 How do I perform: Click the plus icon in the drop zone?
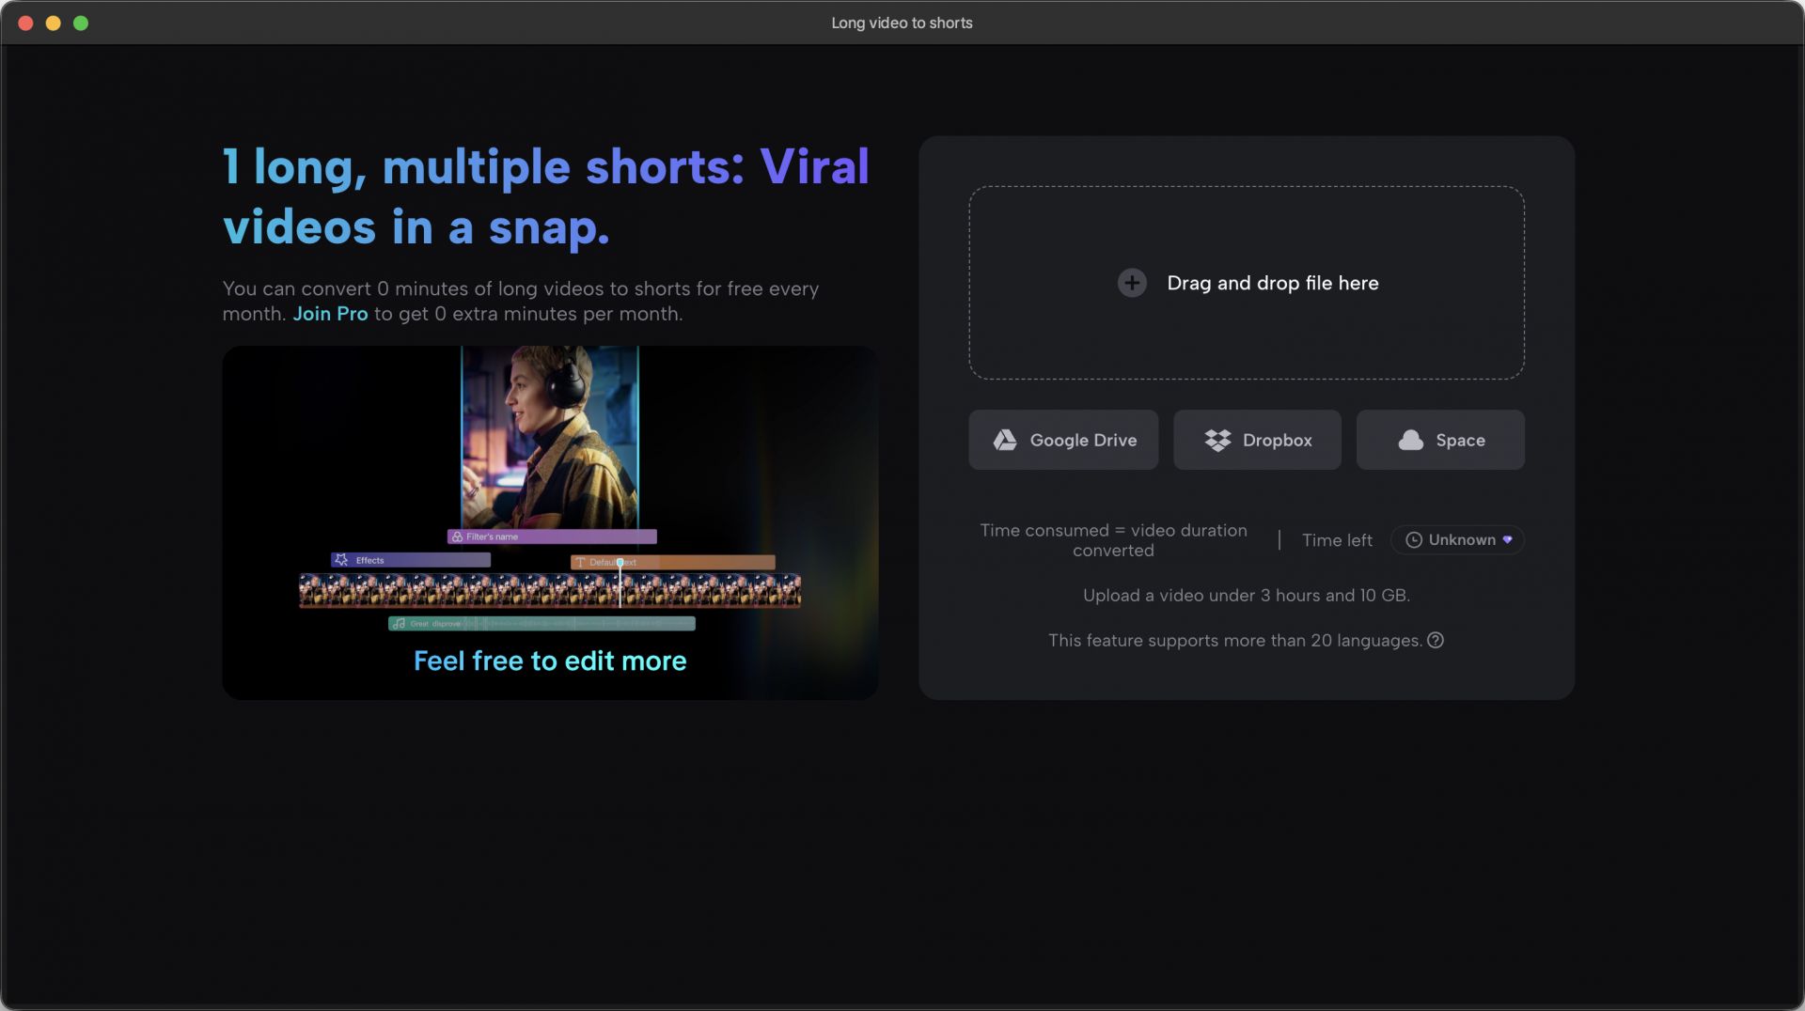pos(1132,283)
